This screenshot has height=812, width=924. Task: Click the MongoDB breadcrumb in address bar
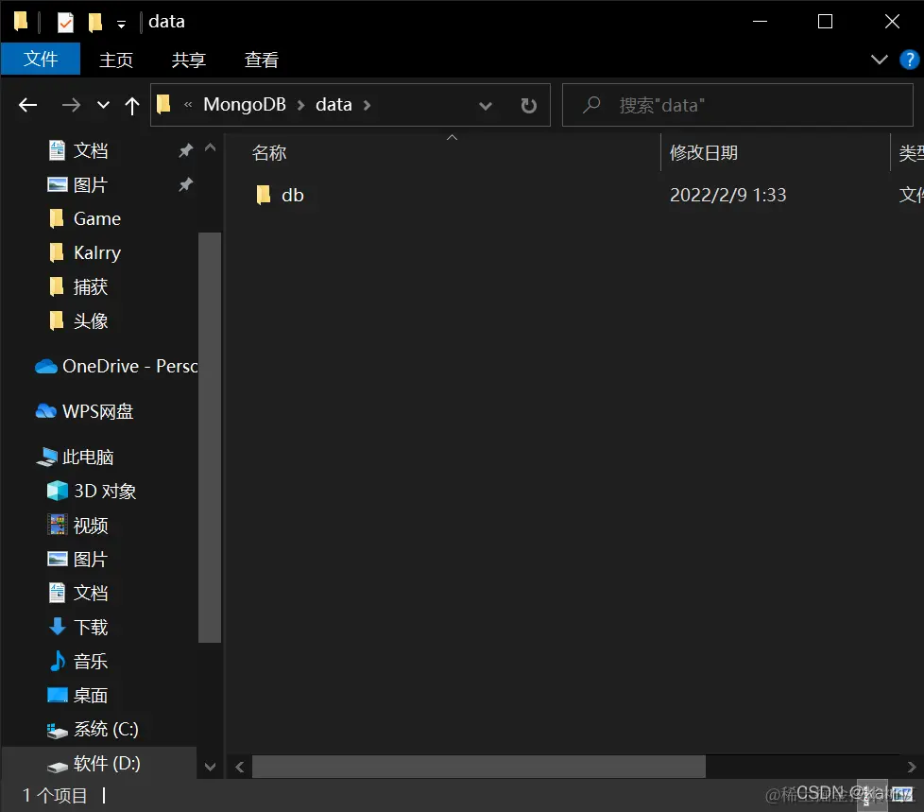245,104
